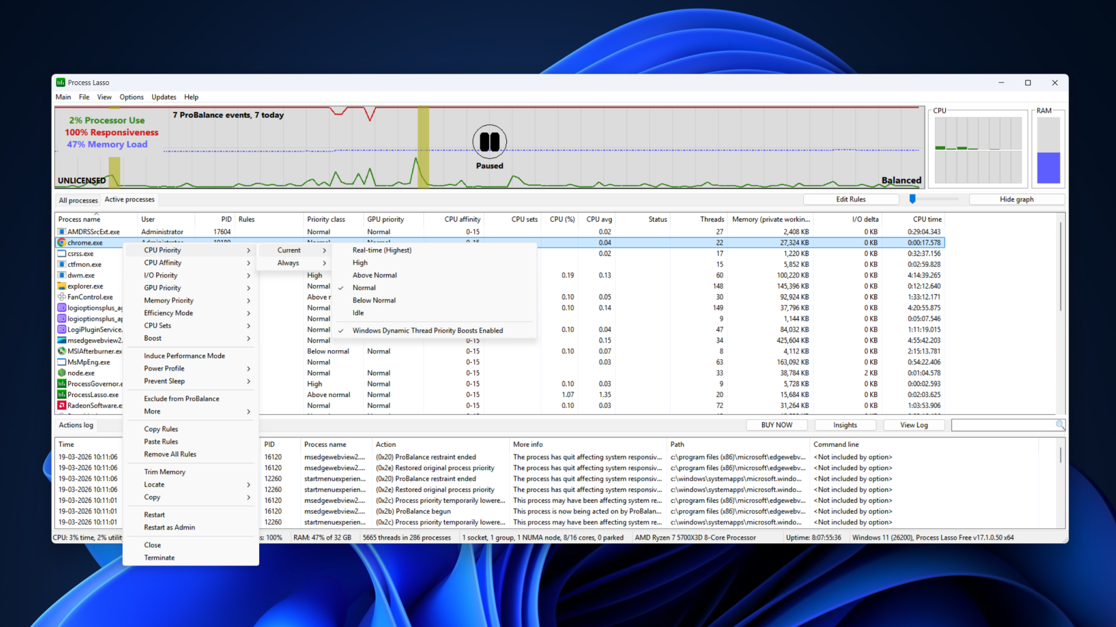Click the csrss.exe process icon
Image resolution: width=1116 pixels, height=627 pixels.
click(62, 254)
